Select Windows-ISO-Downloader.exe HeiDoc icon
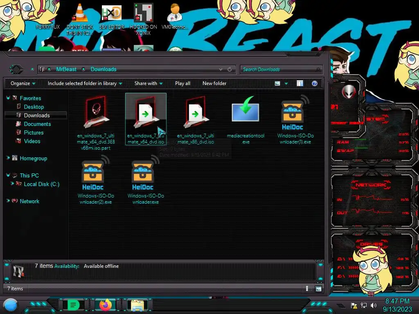This screenshot has height=314, width=419. coord(146,173)
